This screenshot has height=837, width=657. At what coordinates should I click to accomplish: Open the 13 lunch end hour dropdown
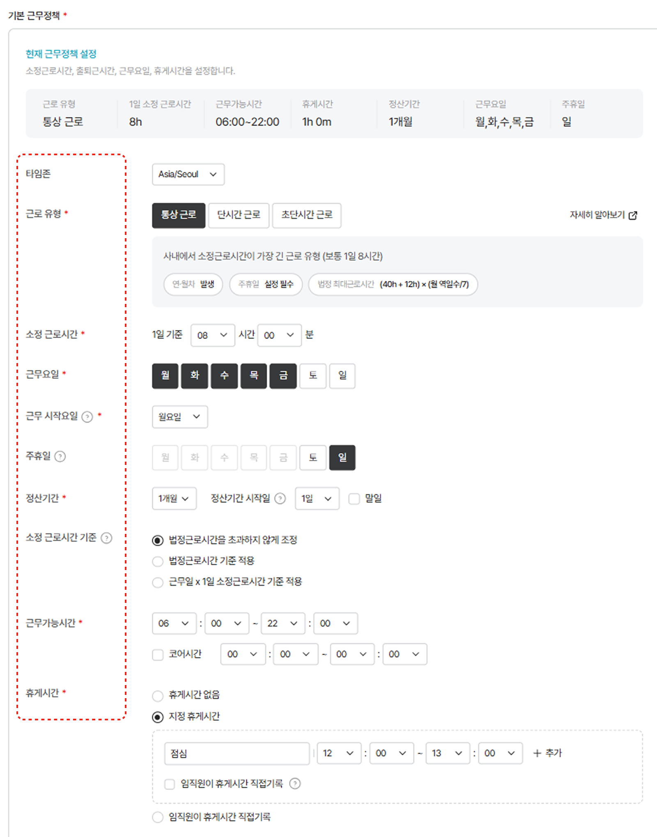pos(448,753)
